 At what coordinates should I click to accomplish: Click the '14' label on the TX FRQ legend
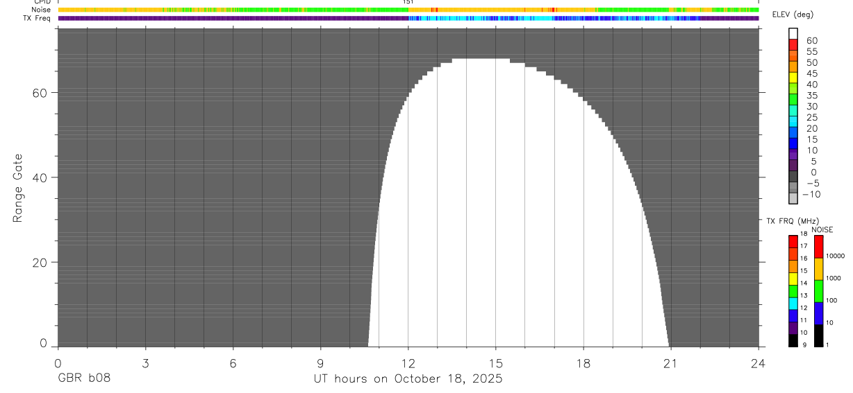click(804, 283)
